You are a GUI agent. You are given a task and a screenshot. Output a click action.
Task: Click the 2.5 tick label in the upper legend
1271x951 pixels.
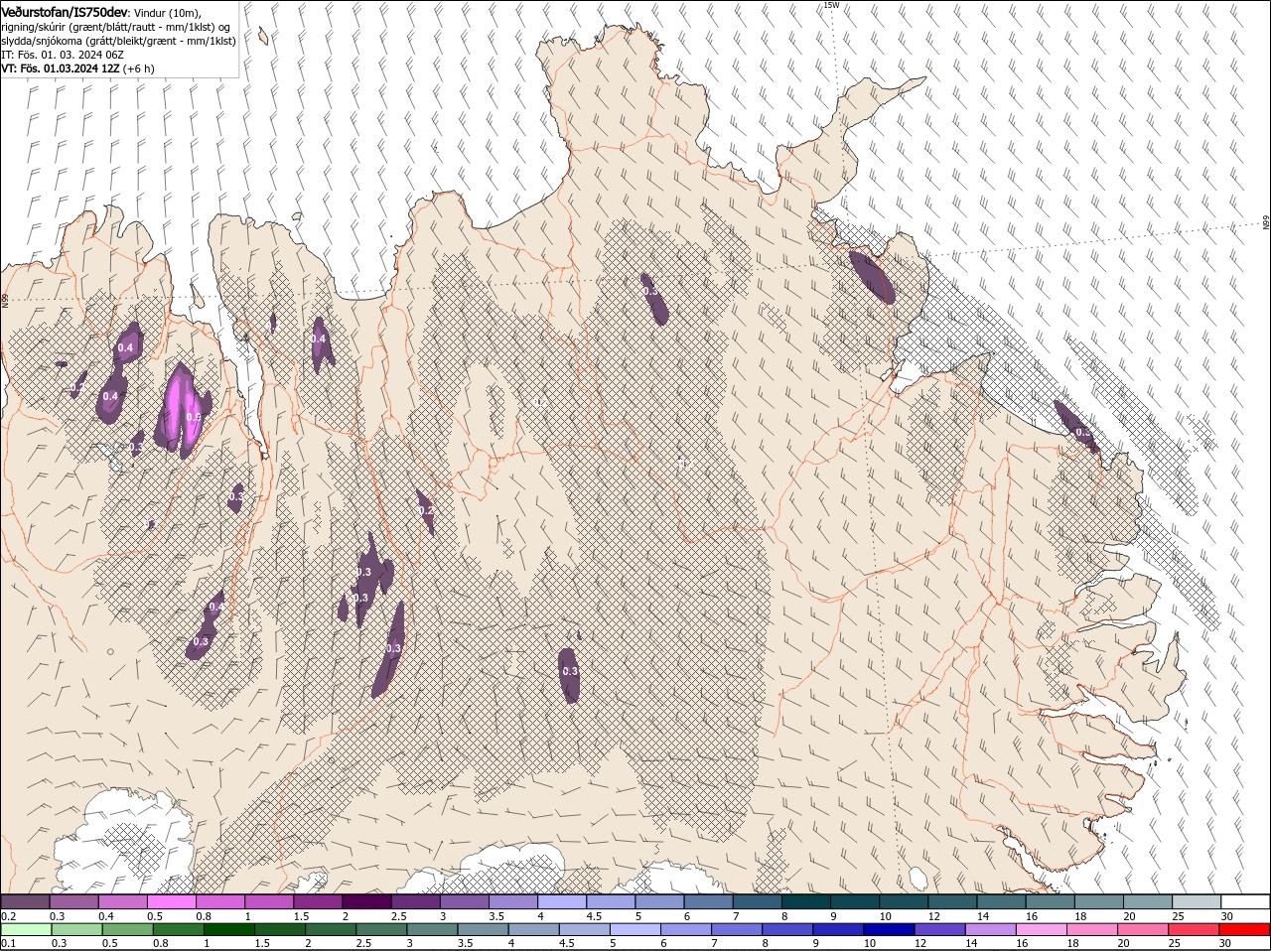click(x=398, y=915)
